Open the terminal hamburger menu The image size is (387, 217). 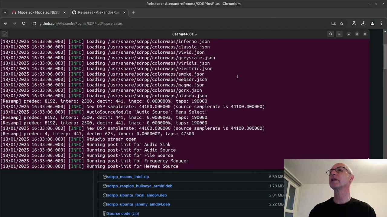tap(339, 34)
